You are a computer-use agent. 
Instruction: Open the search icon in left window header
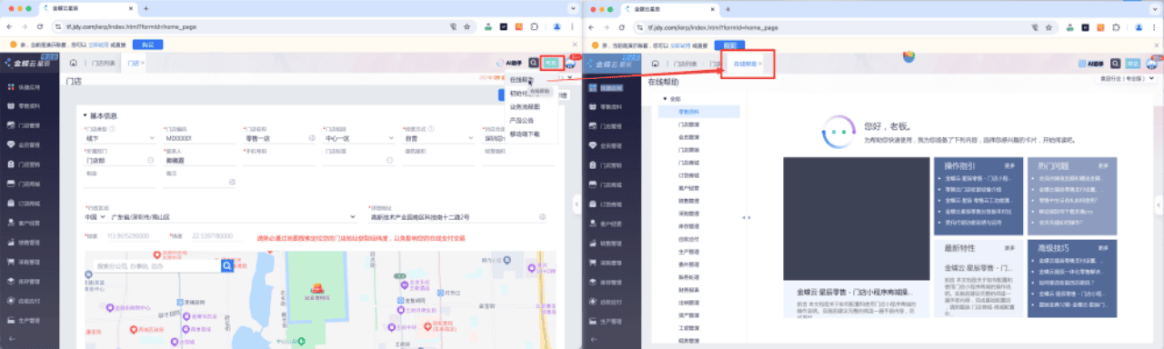click(534, 63)
